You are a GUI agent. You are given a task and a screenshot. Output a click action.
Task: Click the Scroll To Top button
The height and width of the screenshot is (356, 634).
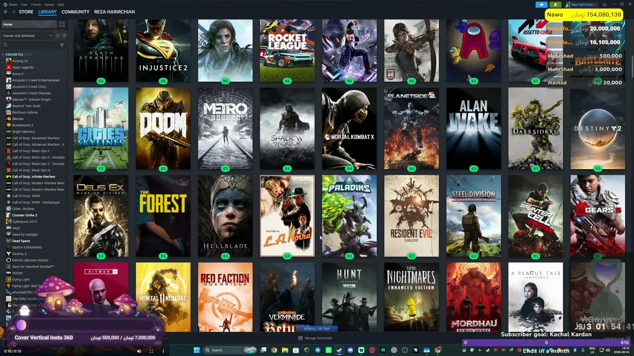click(317, 329)
